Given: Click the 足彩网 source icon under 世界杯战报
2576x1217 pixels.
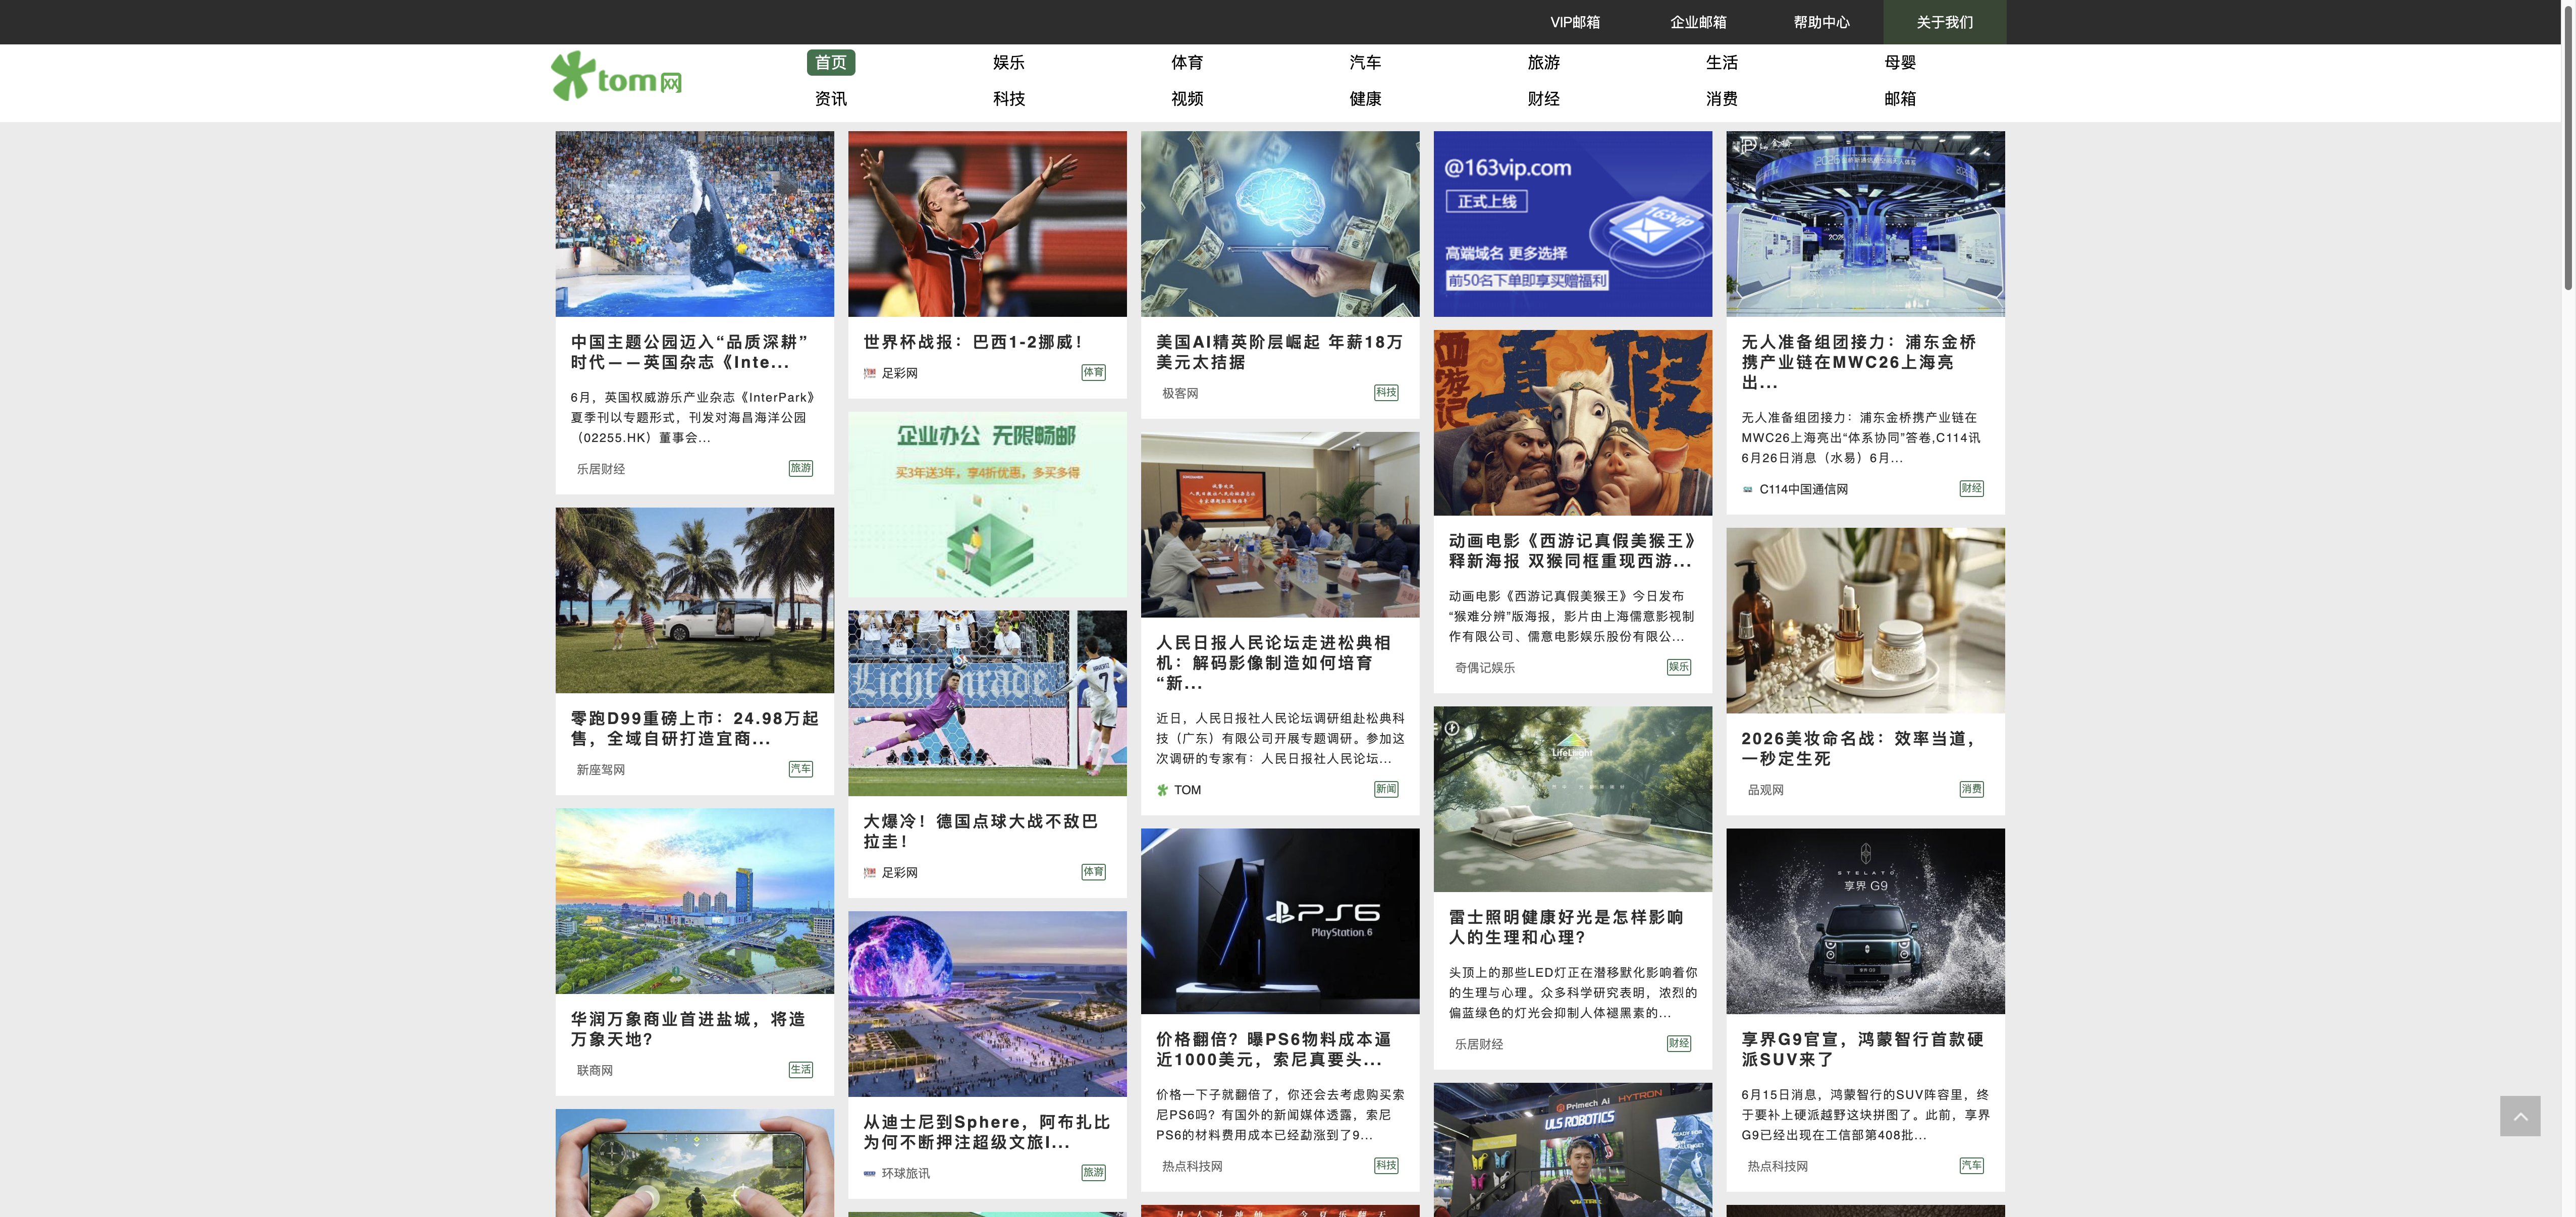Looking at the screenshot, I should click(869, 373).
